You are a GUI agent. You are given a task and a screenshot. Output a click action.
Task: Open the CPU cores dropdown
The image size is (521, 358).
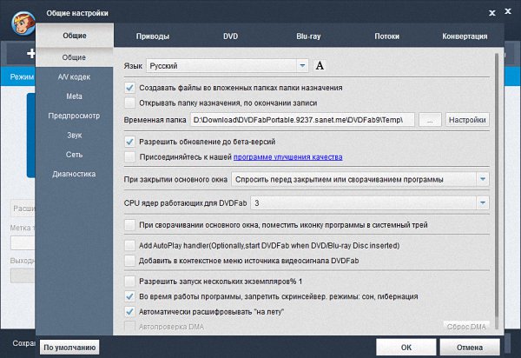[x=370, y=202]
